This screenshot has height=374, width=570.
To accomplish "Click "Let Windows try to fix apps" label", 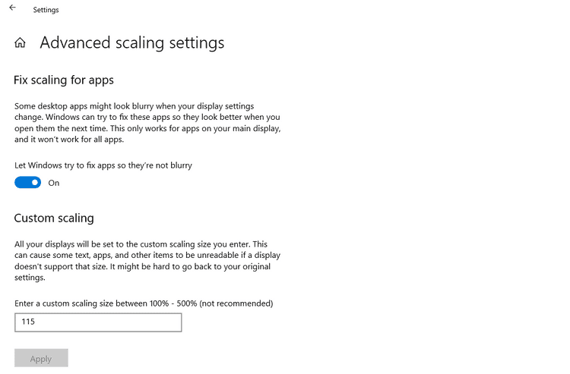I will point(103,165).
